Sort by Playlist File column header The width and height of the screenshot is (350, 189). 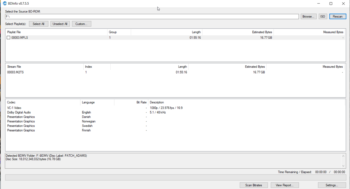tap(56, 32)
